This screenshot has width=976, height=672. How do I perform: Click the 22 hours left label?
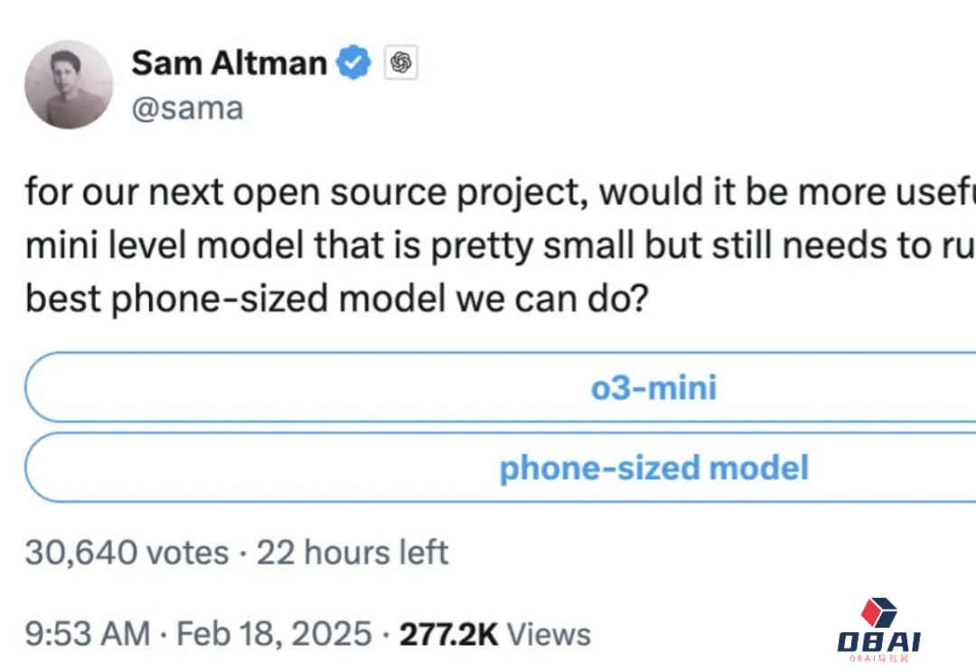pyautogui.click(x=352, y=553)
